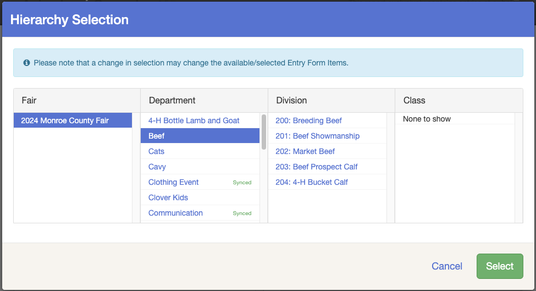Choose division 200: Breeding Beef

click(x=327, y=120)
